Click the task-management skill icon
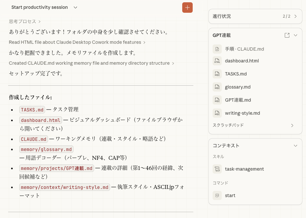The image size is (306, 218). point(217,169)
